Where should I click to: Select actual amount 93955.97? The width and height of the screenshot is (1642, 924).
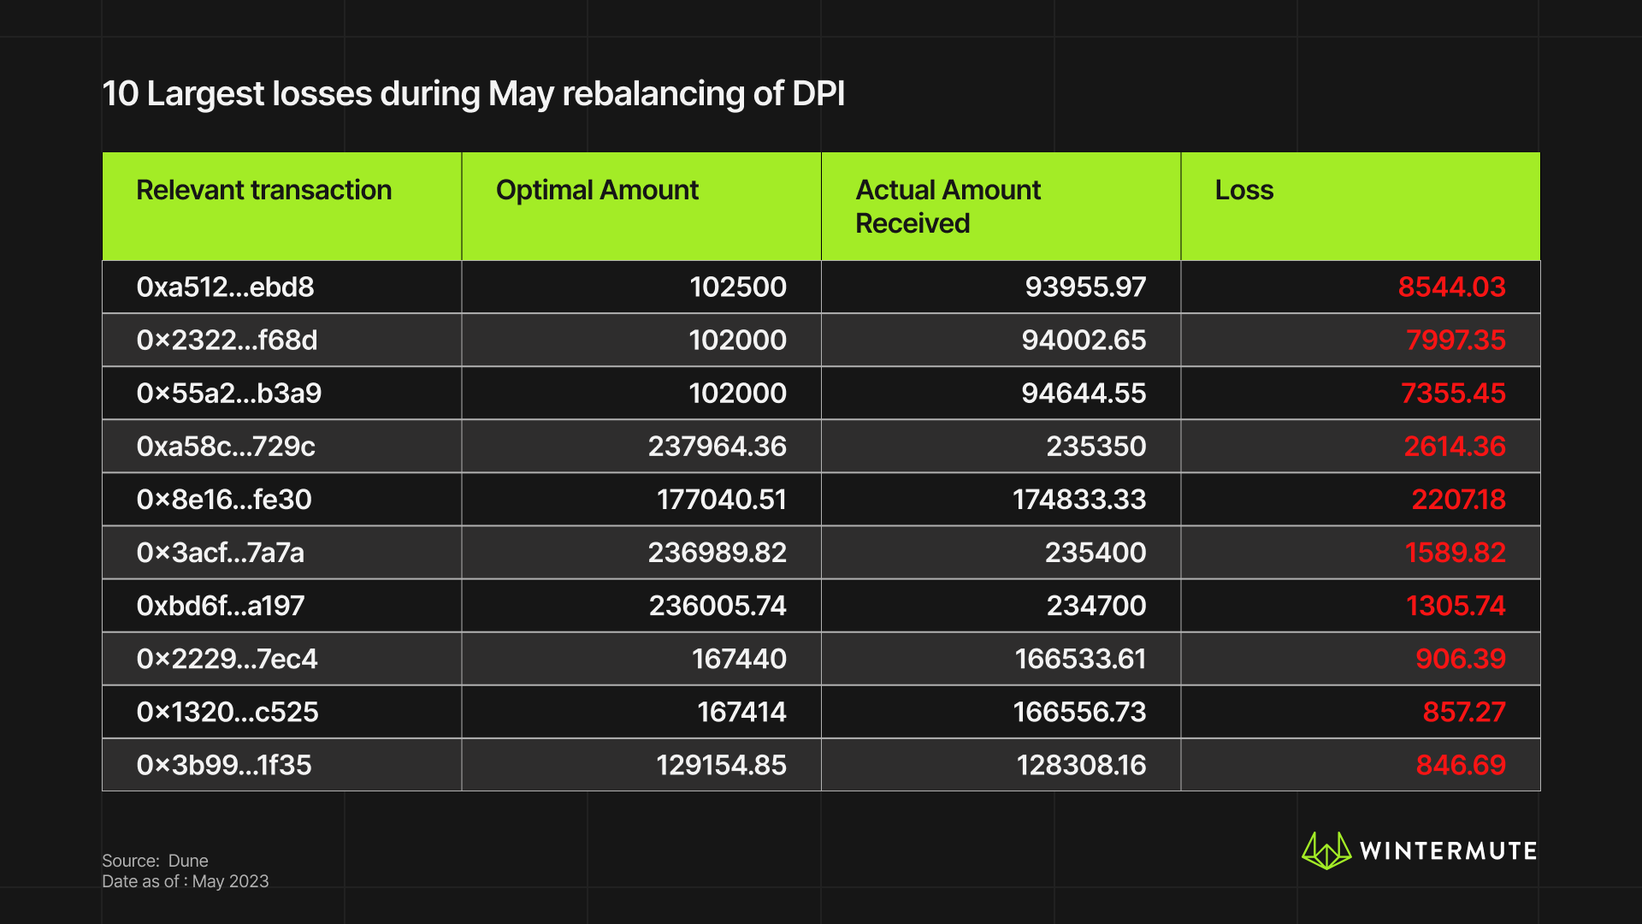point(1085,287)
